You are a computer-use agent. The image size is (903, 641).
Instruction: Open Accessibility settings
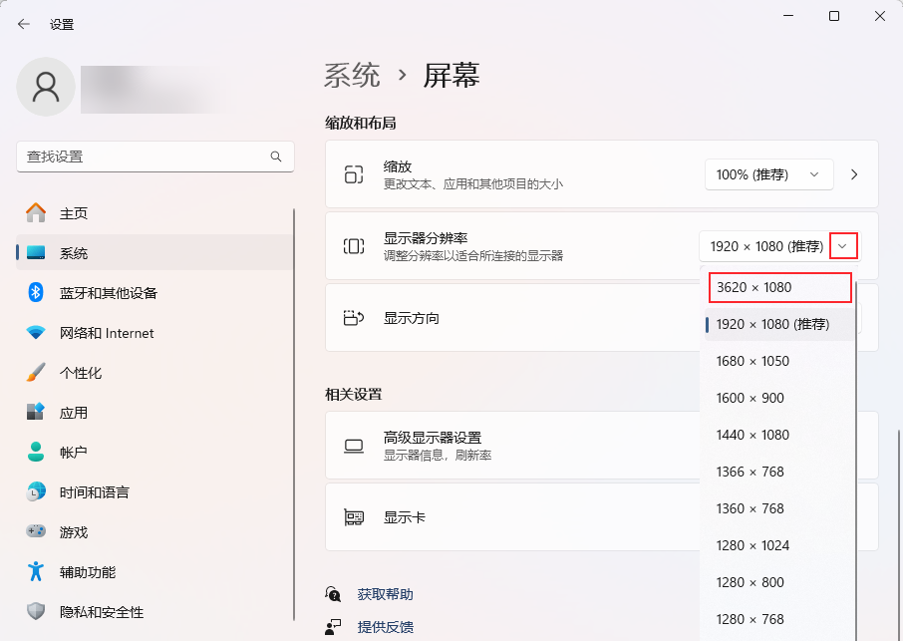[x=88, y=572]
